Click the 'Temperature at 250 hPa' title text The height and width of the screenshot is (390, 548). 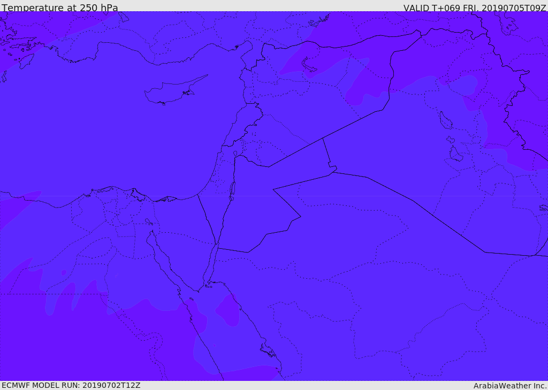click(x=60, y=7)
